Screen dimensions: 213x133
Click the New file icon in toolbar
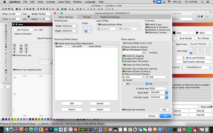pyautogui.click(x=3, y=9)
